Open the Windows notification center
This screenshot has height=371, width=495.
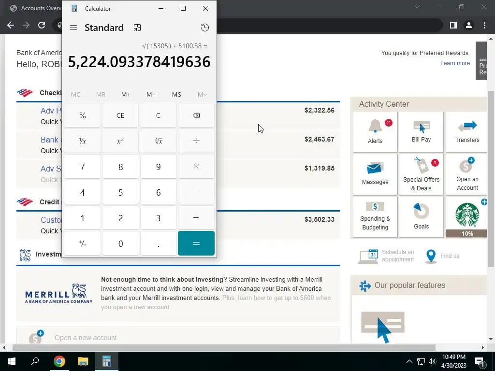click(480, 361)
